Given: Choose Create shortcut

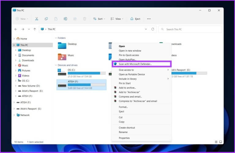Looking at the screenshot, I should pos(142,128).
